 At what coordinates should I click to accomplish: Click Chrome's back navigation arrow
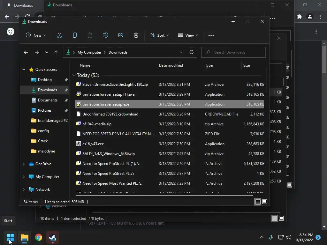point(7,17)
